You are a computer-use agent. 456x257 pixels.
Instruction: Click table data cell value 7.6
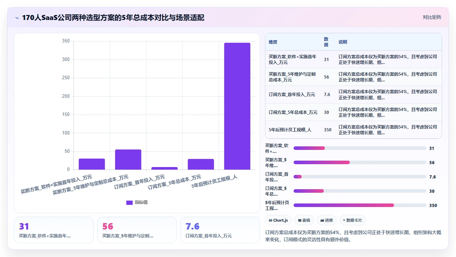(327, 95)
